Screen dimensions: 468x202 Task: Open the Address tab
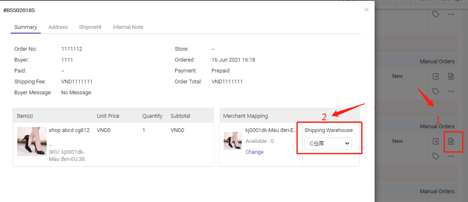point(58,27)
